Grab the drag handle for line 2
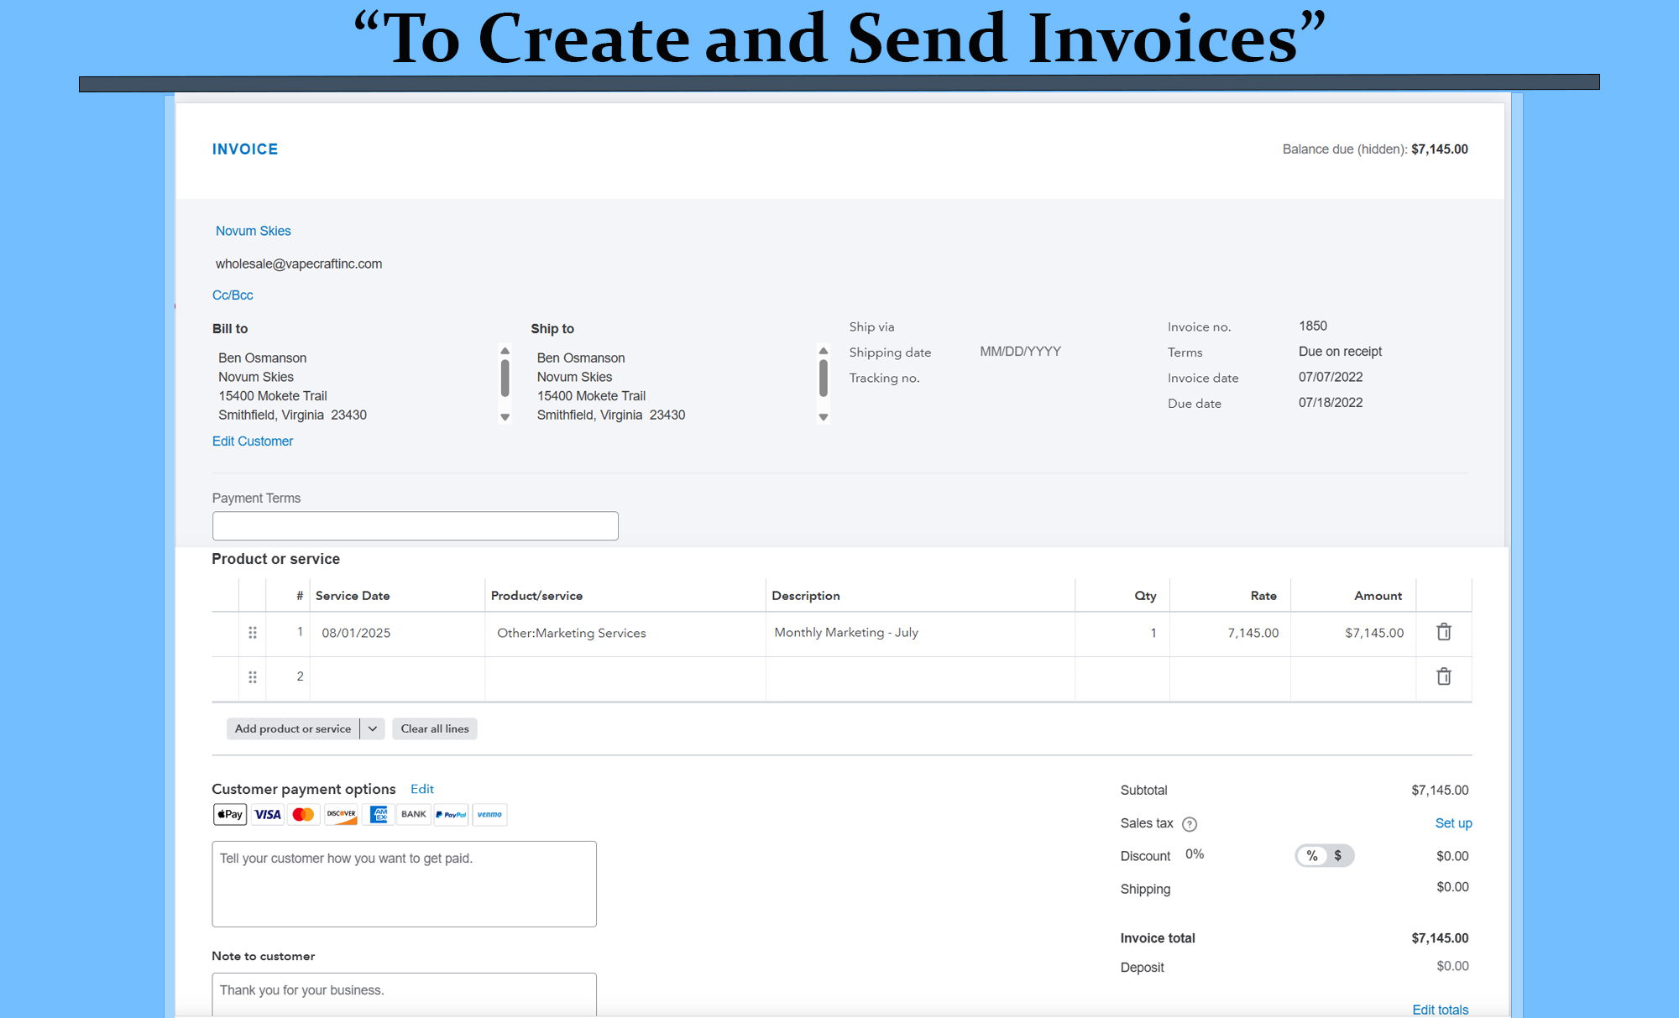Image resolution: width=1679 pixels, height=1018 pixels. pyautogui.click(x=253, y=676)
